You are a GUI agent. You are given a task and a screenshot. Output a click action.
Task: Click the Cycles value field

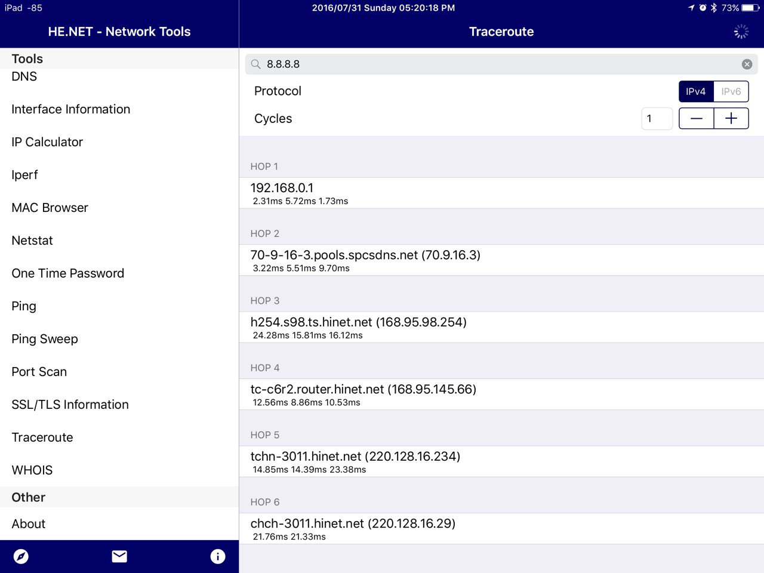657,118
